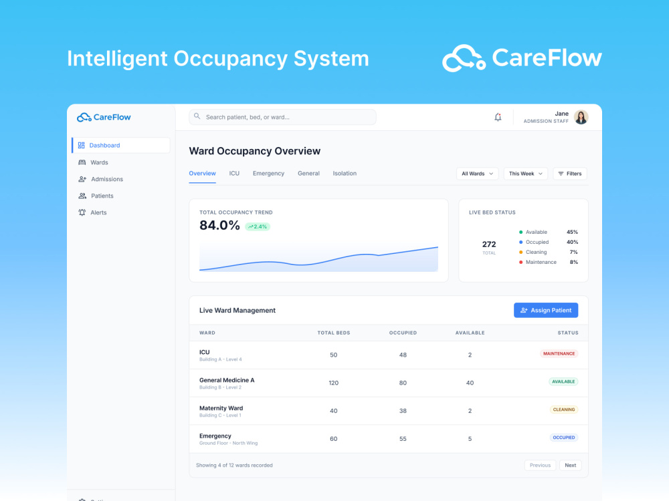Click the MAINTENANCE status badge for ICU

[x=559, y=353]
